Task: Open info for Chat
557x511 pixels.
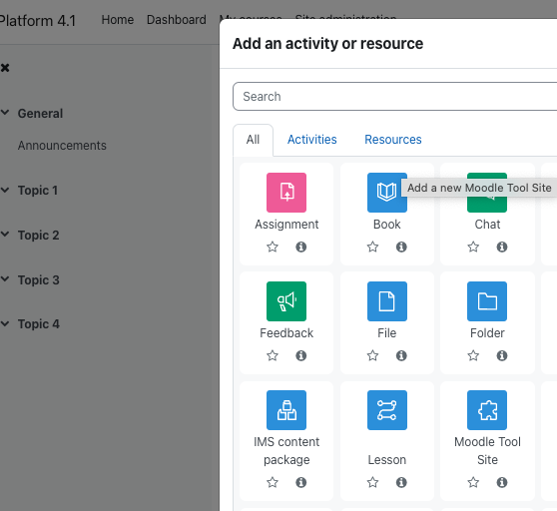Action: 502,247
